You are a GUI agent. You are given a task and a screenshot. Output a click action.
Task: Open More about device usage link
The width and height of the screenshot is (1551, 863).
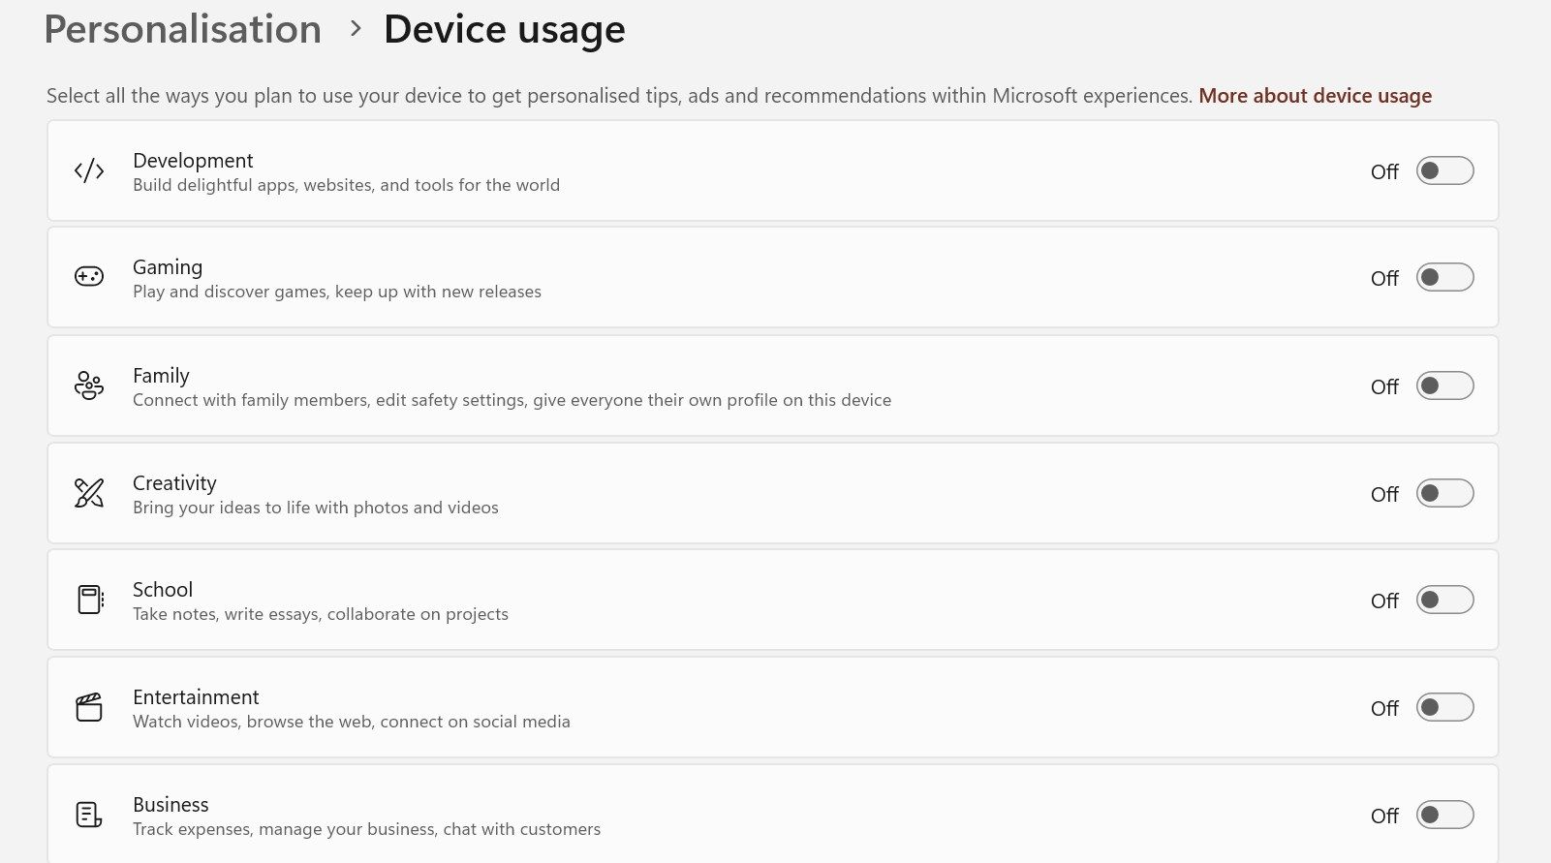point(1315,96)
